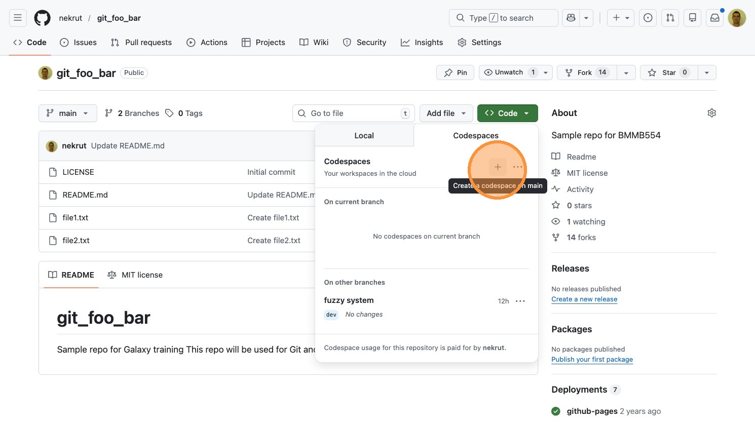Image resolution: width=755 pixels, height=422 pixels.
Task: Click the pull requests icon in header
Action: [x=670, y=18]
